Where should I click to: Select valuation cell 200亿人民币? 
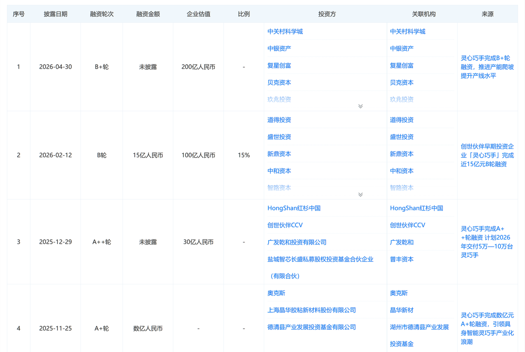199,67
